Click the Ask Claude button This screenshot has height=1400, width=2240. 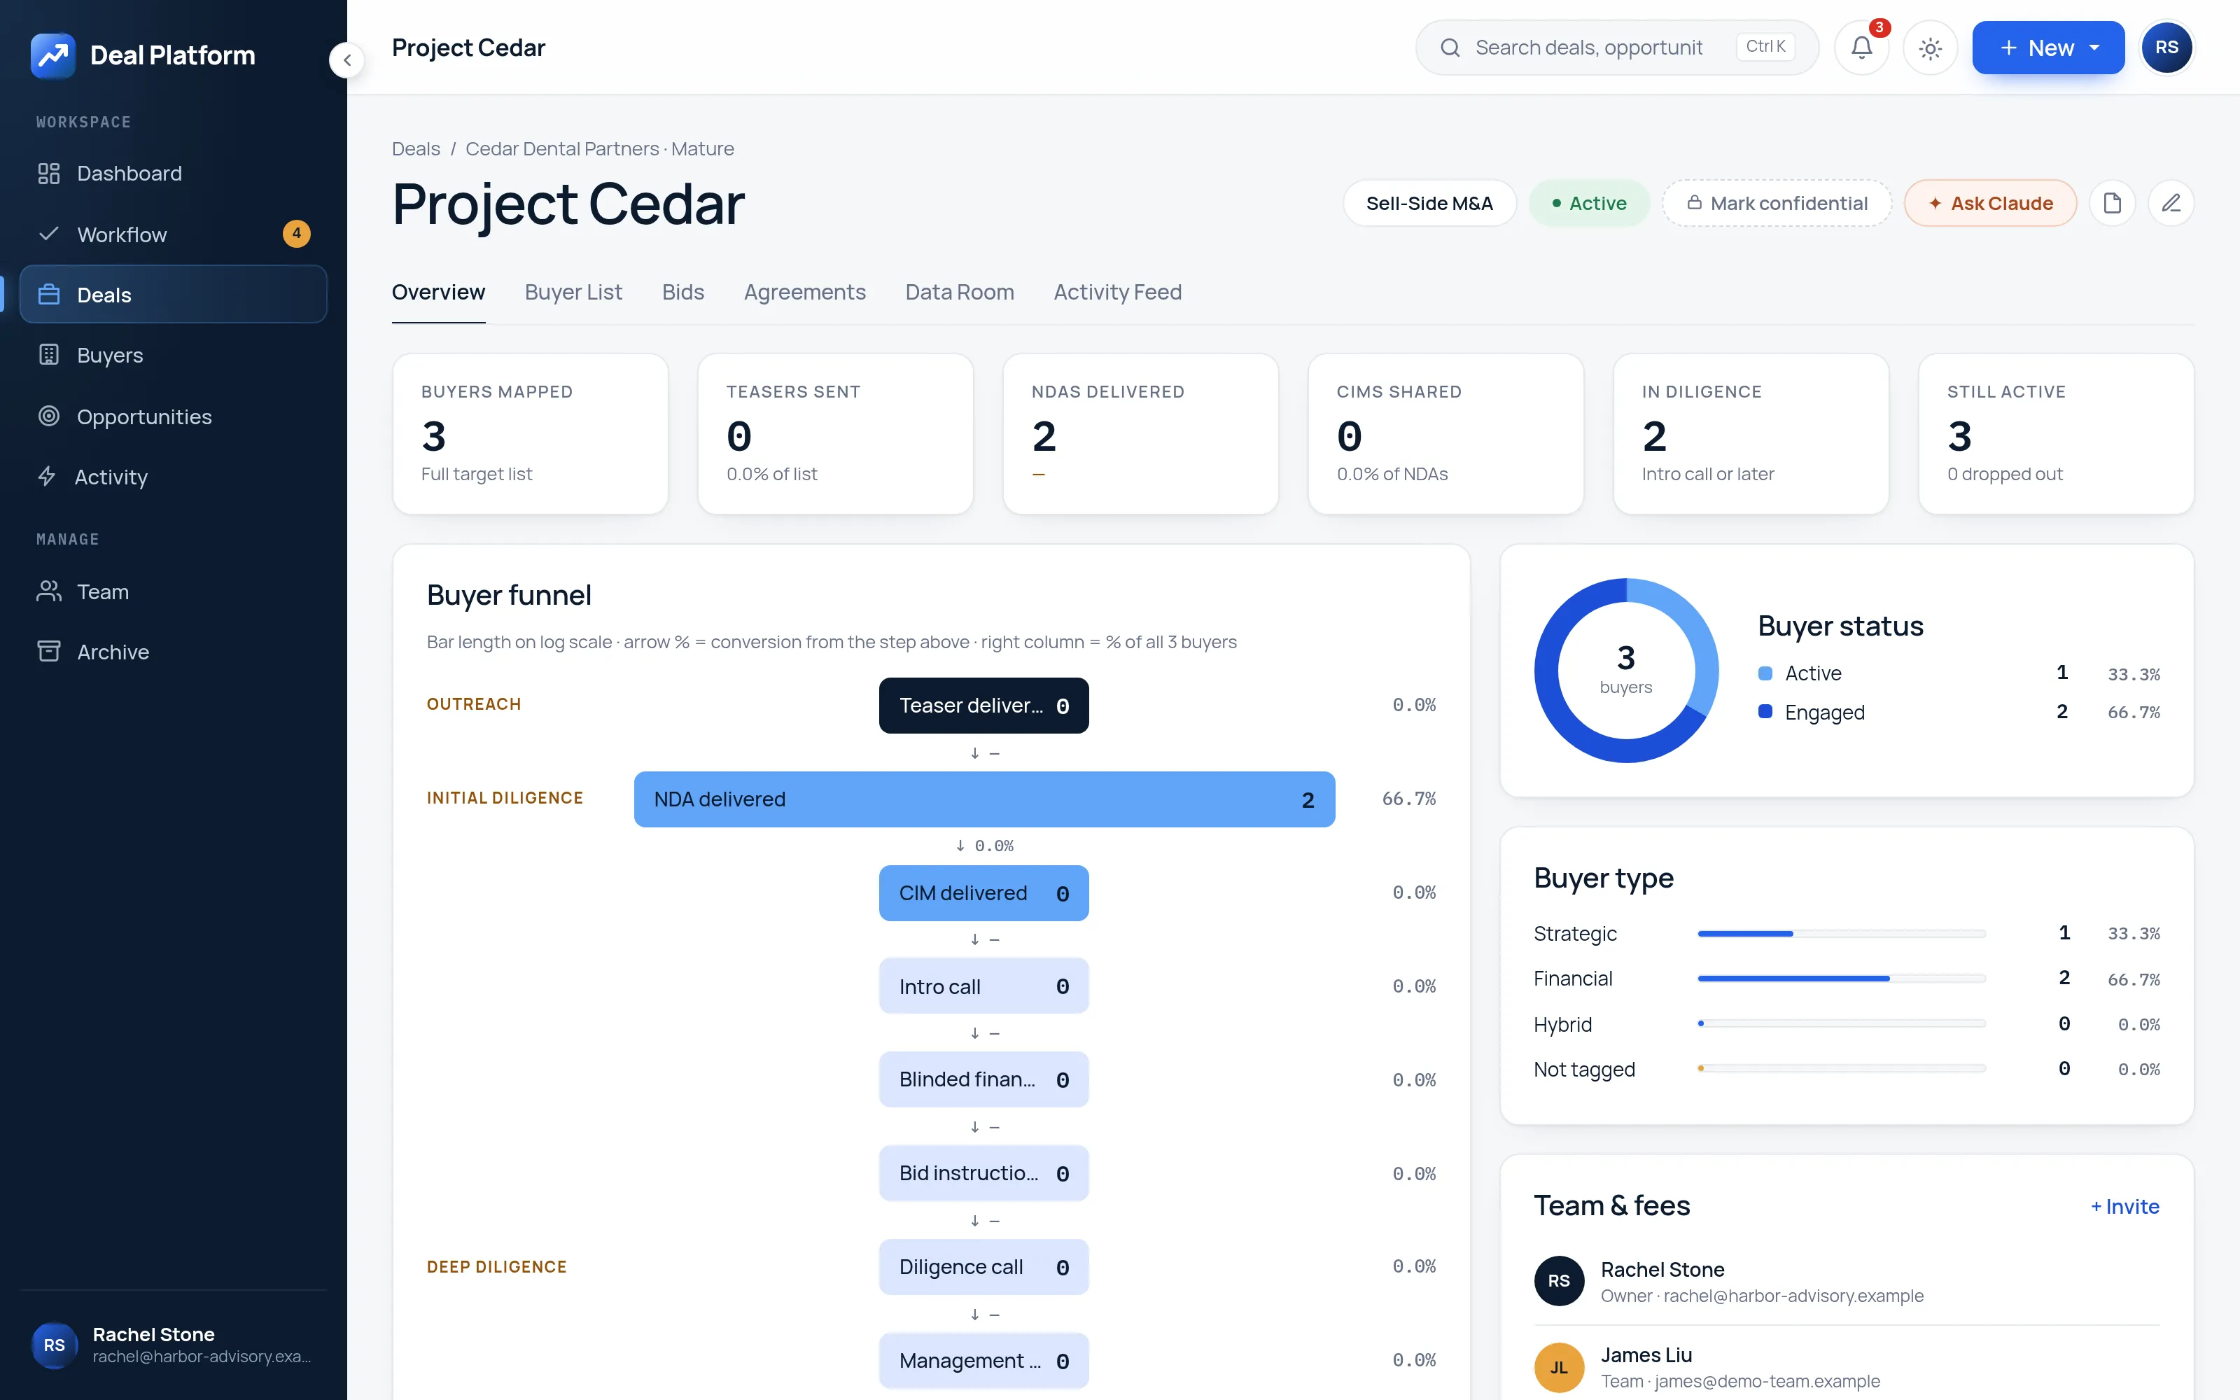pos(1990,203)
